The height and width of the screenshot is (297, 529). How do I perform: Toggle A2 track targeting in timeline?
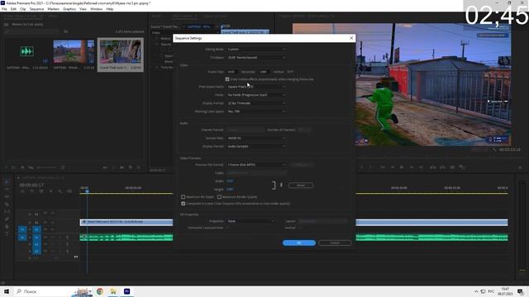tap(36, 244)
